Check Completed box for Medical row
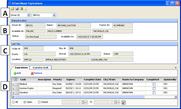The width and height of the screenshot is (181, 109). [154, 84]
